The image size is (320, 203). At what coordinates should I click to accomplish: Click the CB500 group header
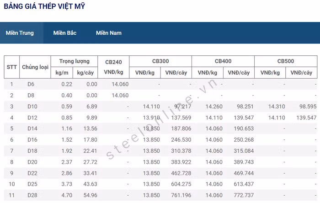286,61
